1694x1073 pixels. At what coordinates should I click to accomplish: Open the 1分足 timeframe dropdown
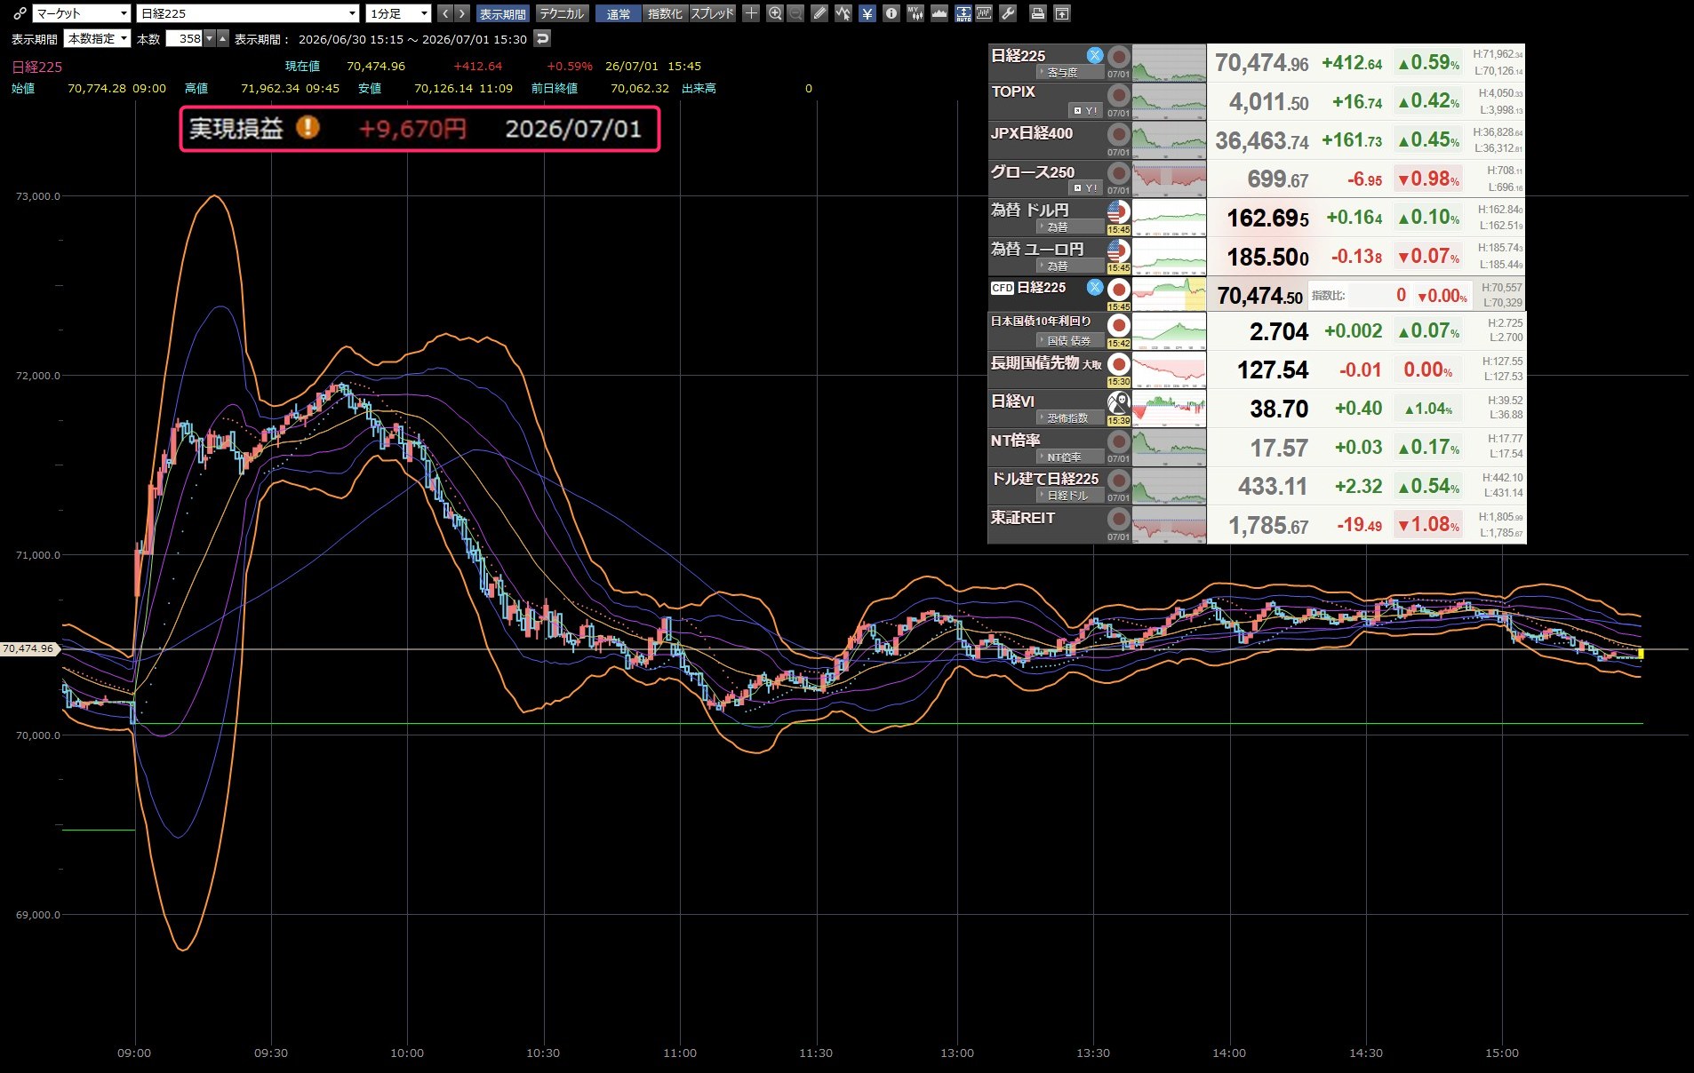coord(398,13)
